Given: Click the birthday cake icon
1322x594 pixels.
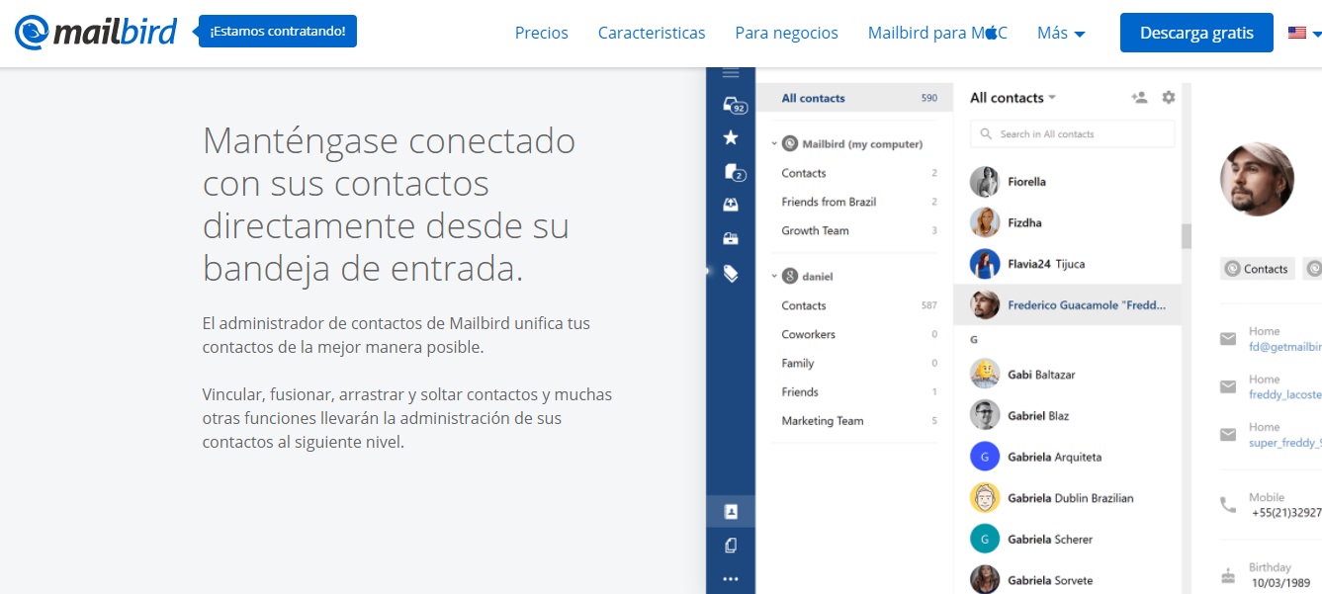Looking at the screenshot, I should click(x=1228, y=574).
